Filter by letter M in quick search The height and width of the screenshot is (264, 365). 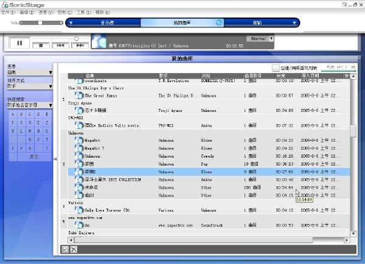[30, 131]
